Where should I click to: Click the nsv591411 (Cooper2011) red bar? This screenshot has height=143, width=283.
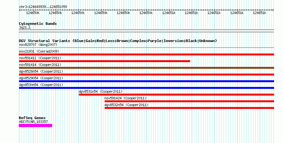pos(105,61)
